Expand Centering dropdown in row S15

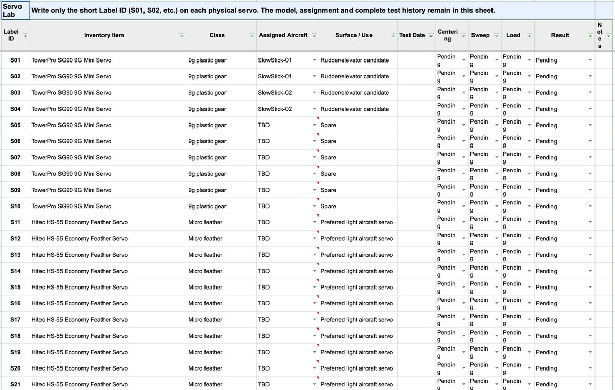point(464,288)
